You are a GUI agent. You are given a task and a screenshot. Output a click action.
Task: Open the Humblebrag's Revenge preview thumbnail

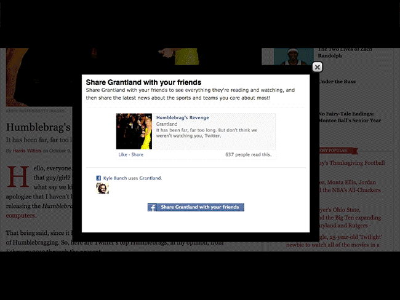point(134,131)
